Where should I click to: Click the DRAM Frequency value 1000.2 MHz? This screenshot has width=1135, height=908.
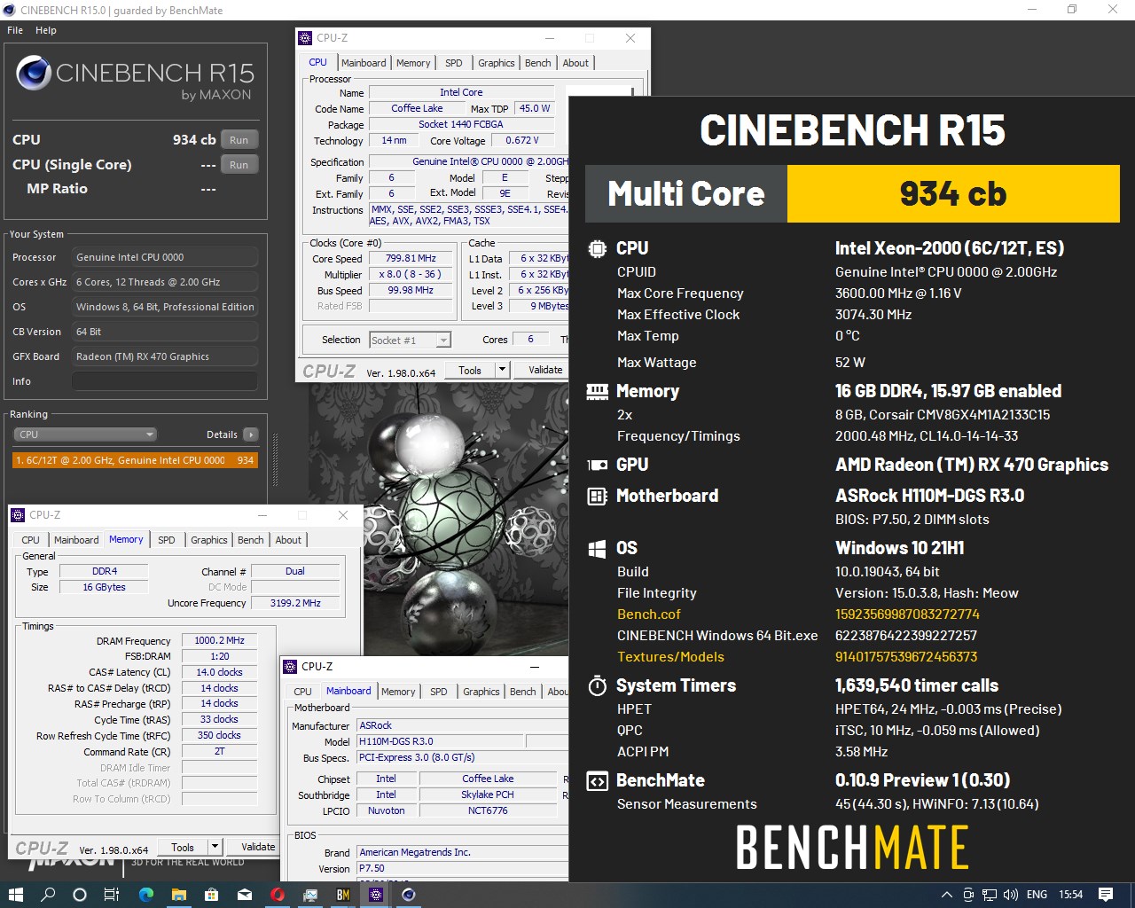click(x=219, y=640)
